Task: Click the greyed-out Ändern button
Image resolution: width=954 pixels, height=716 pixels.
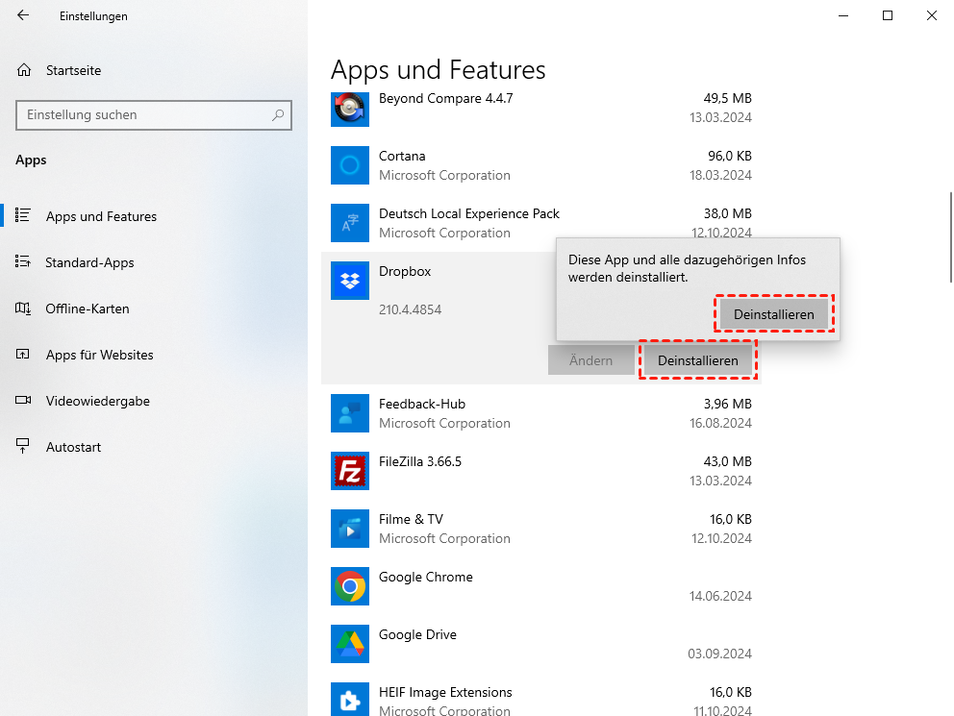Action: 590,360
